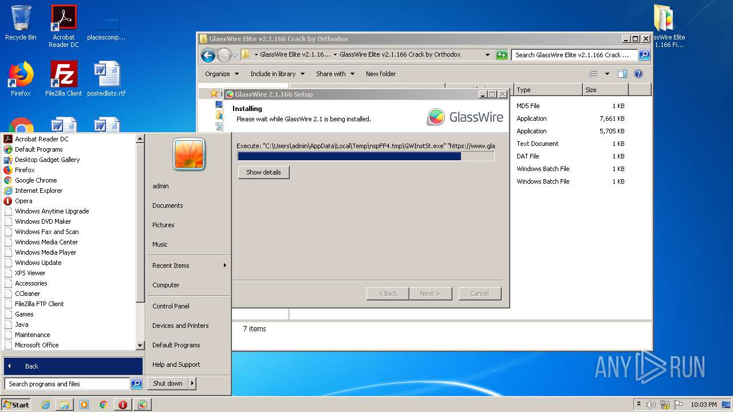
Task: Open Share with dropdown
Action: [x=335, y=74]
